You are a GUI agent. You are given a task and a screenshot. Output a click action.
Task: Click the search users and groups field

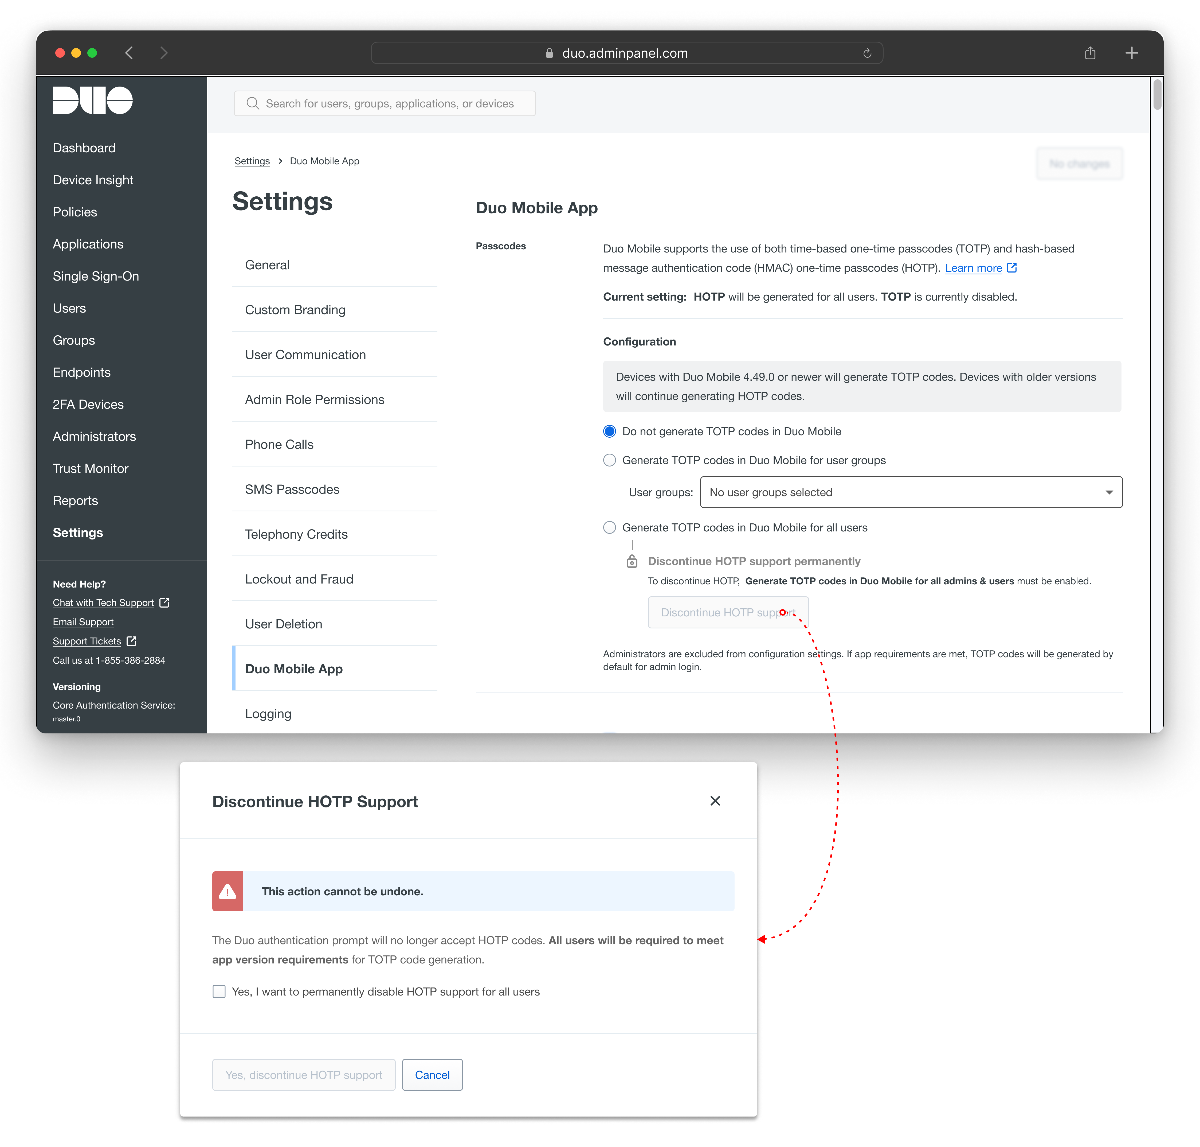(384, 103)
